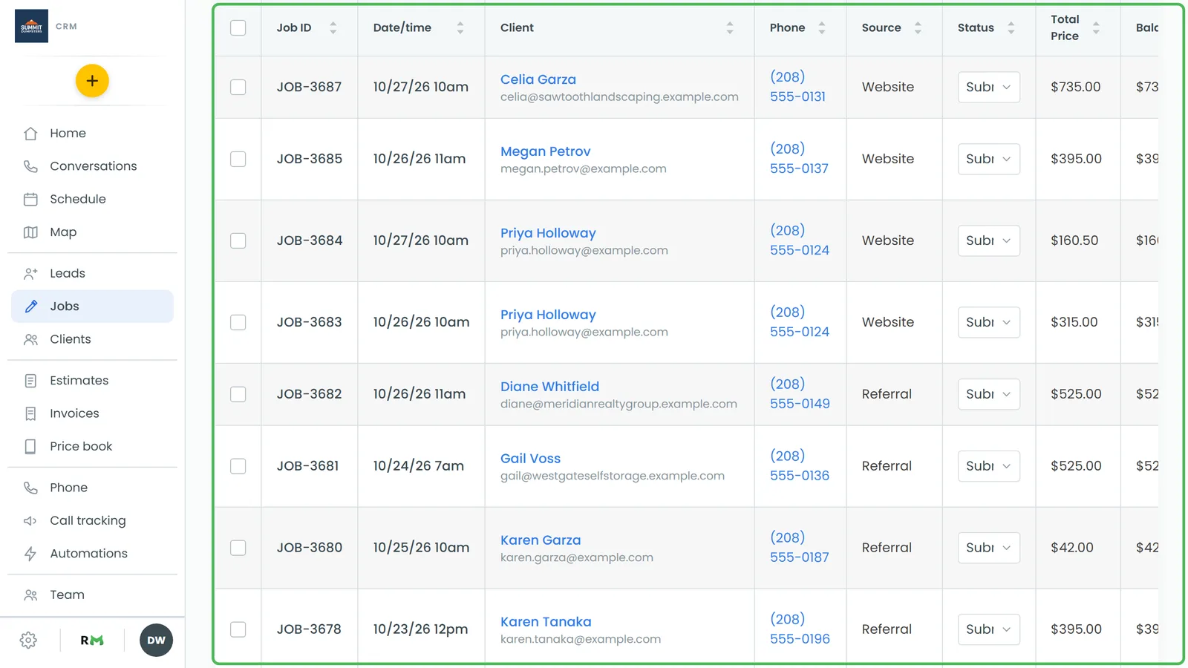The image size is (1188, 668).
Task: Open client Megan Petrov
Action: click(x=545, y=151)
